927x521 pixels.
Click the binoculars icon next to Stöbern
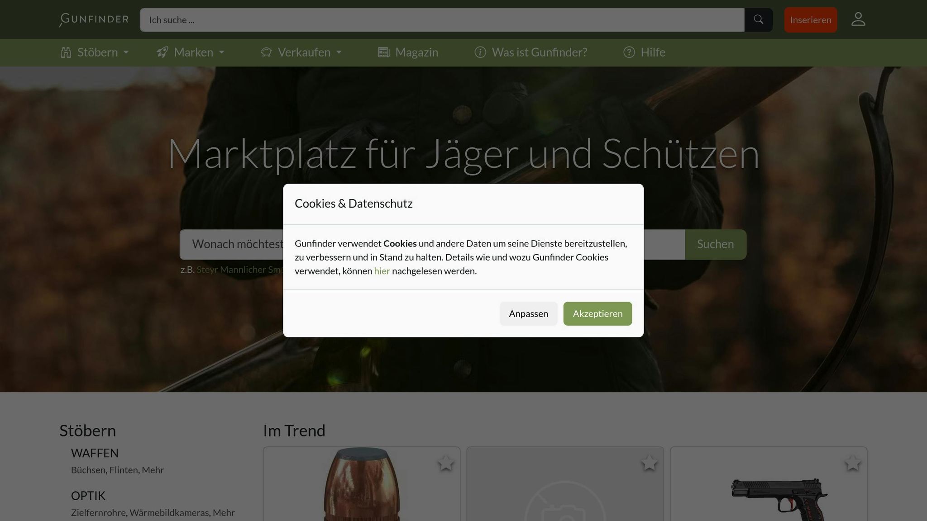(x=66, y=52)
